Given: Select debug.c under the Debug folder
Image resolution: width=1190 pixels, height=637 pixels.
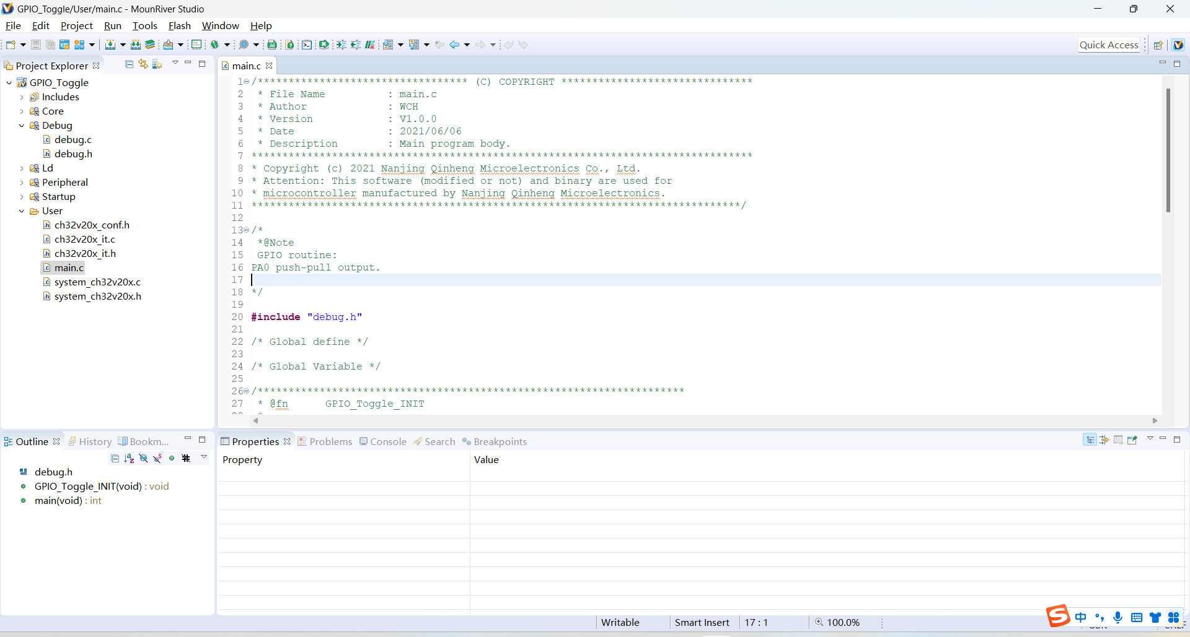Looking at the screenshot, I should (73, 139).
